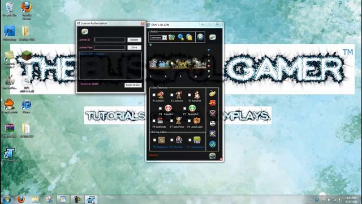Open the Mozilla Firefox desktop shortcut
The height and width of the screenshot is (204, 362).
click(27, 10)
